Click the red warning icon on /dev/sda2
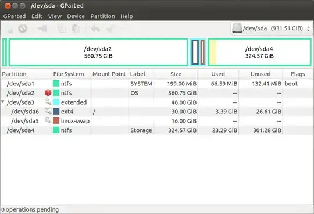314x214 pixels. pos(48,93)
